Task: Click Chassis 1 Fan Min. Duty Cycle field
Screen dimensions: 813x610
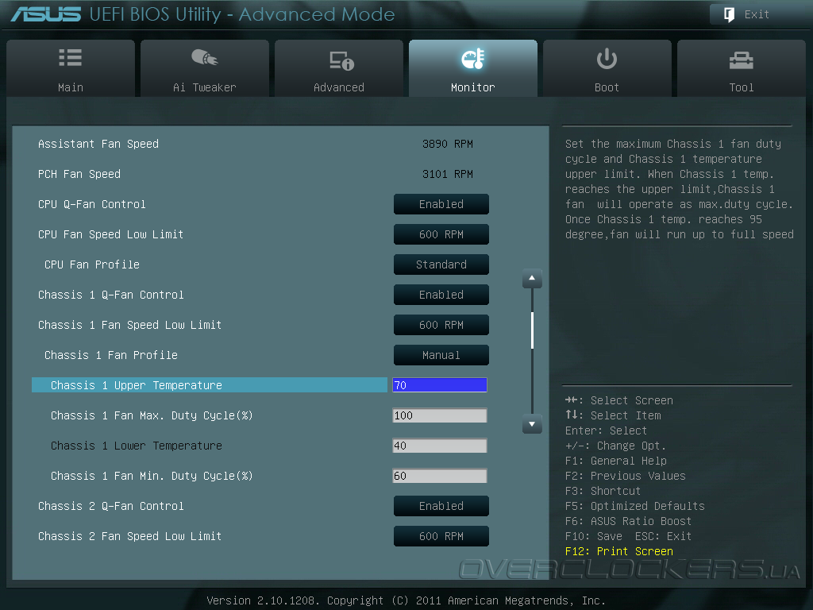Action: [440, 476]
